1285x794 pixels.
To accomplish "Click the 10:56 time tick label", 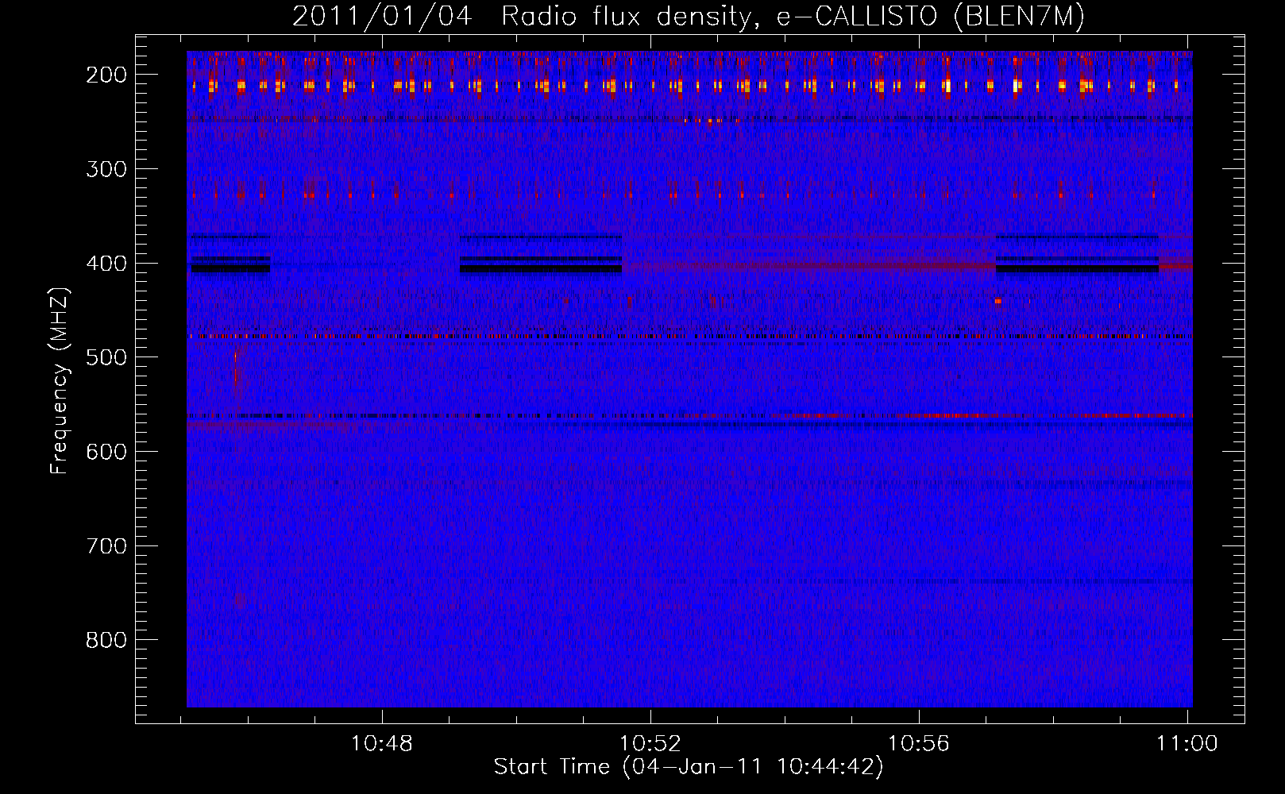I will point(919,744).
